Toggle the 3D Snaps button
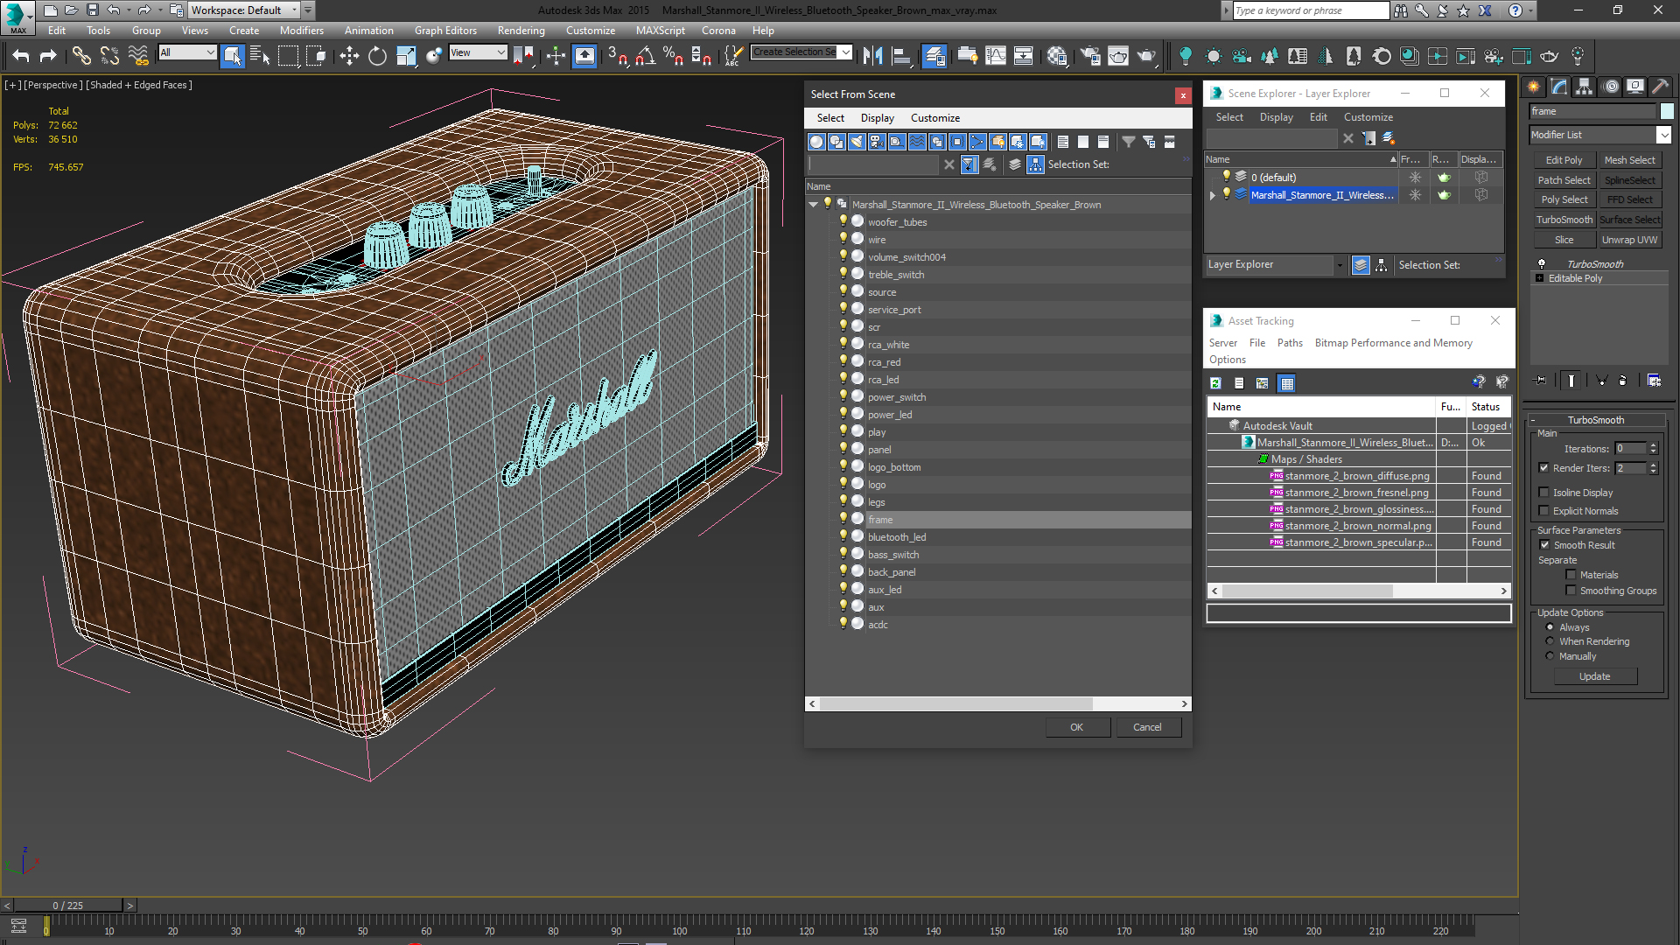The image size is (1680, 945). click(x=617, y=56)
